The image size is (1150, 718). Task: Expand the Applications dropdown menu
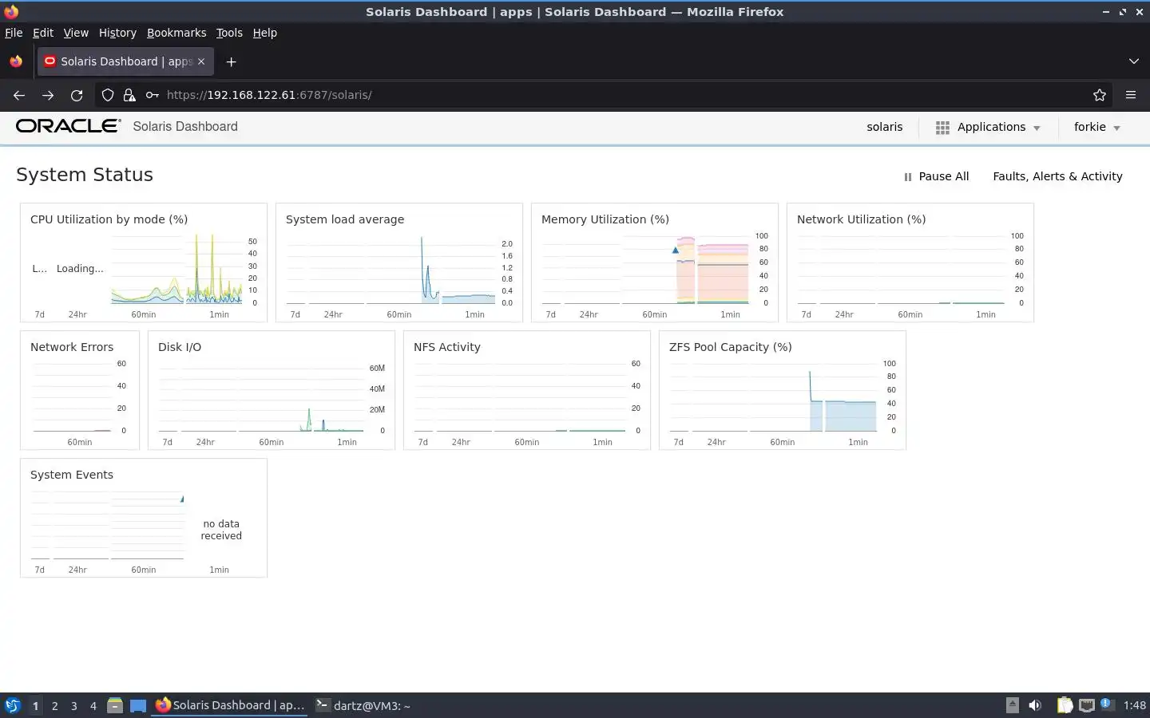pyautogui.click(x=988, y=127)
